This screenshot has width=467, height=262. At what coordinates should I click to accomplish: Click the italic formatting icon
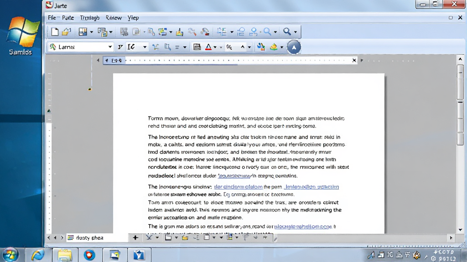click(x=120, y=47)
